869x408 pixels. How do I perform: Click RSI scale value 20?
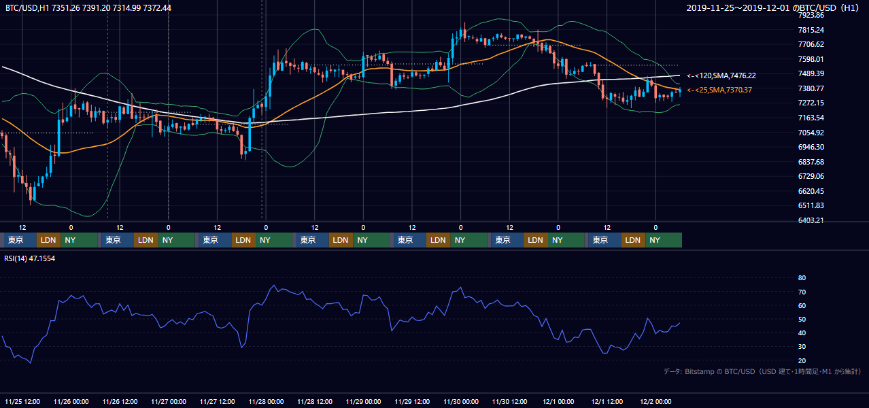click(x=802, y=360)
